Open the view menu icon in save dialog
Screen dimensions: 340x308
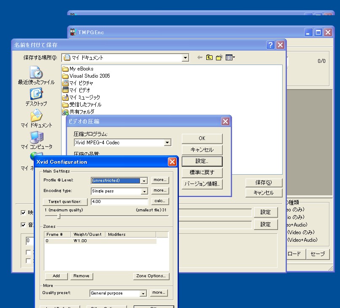click(230, 57)
